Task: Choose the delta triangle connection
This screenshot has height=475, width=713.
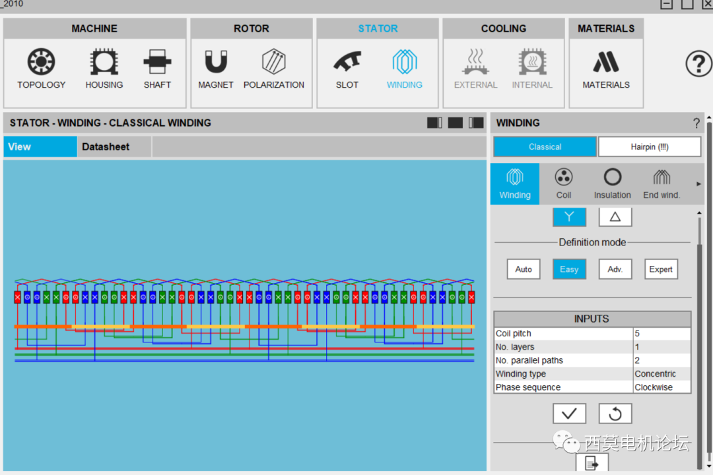Action: point(615,217)
